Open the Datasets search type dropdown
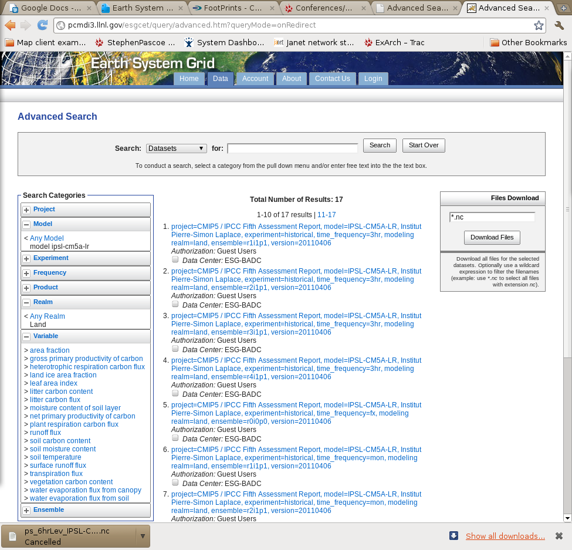The image size is (572, 550). tap(176, 149)
